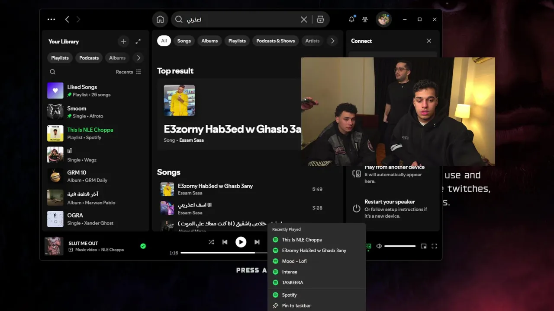Open the What's New bell notifications
Image resolution: width=554 pixels, height=311 pixels.
[x=351, y=19]
